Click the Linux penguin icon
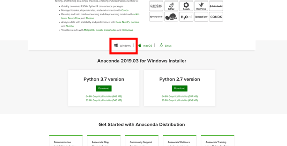 point(161,45)
